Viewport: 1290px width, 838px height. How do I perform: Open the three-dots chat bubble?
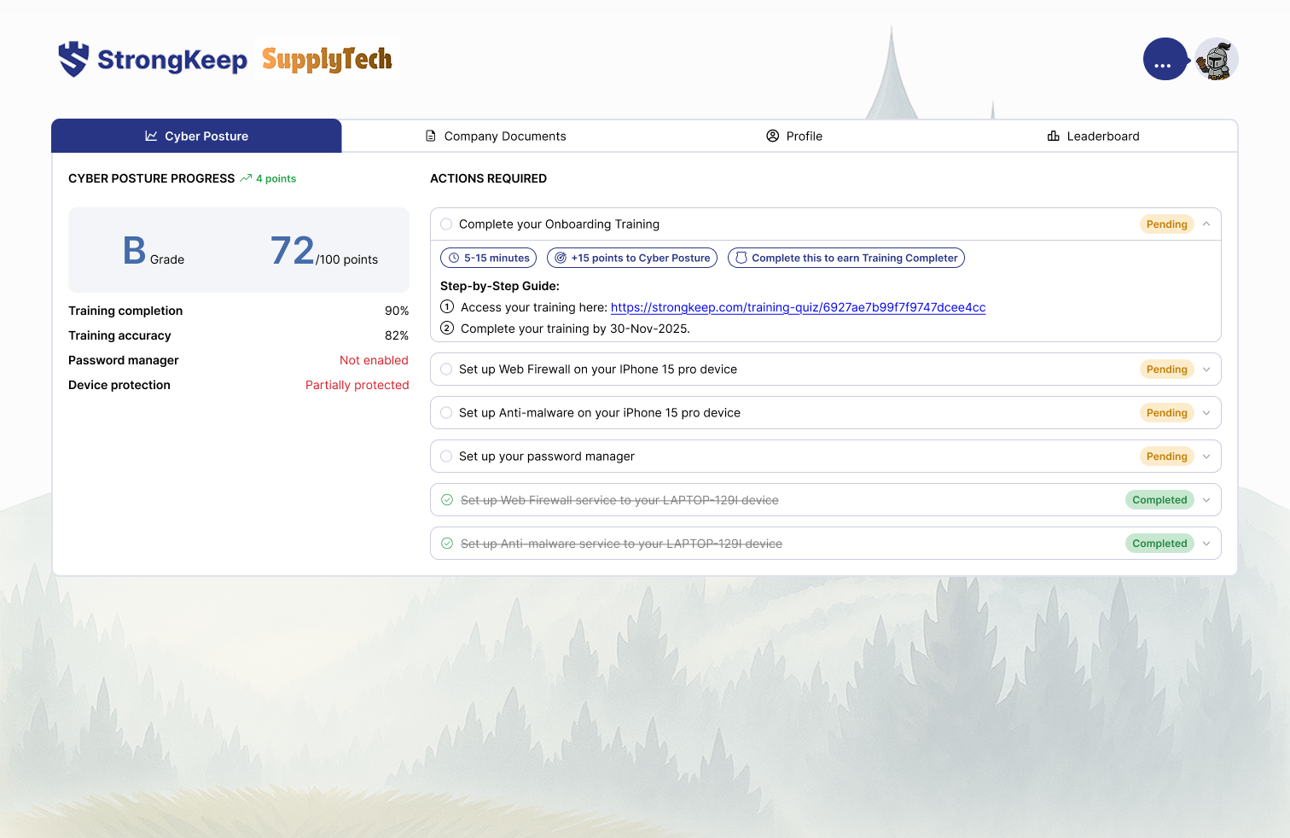pyautogui.click(x=1165, y=60)
